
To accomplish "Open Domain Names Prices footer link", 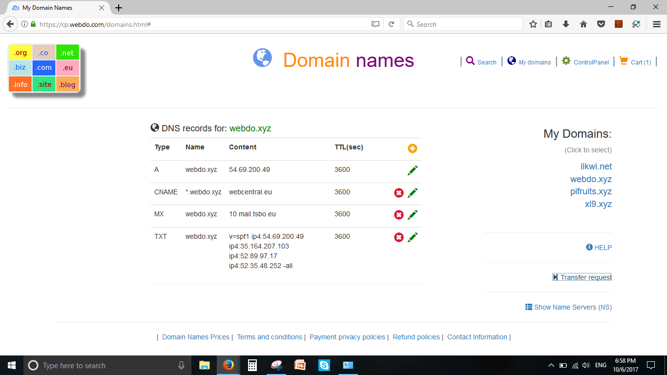I will 196,337.
